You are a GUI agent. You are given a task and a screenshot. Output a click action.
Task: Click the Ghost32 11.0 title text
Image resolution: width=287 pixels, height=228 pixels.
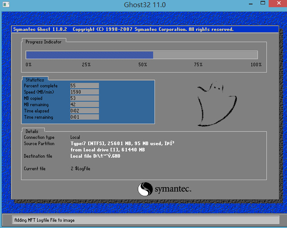(145, 5)
